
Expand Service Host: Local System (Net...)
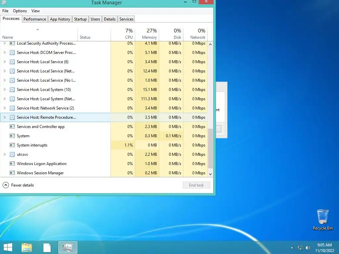[5, 99]
